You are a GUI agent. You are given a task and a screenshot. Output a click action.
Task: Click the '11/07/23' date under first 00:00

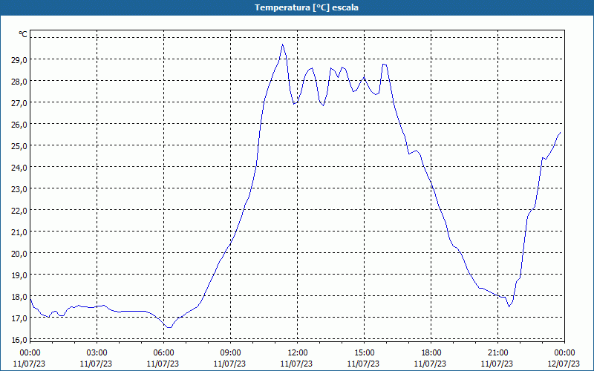(x=29, y=364)
